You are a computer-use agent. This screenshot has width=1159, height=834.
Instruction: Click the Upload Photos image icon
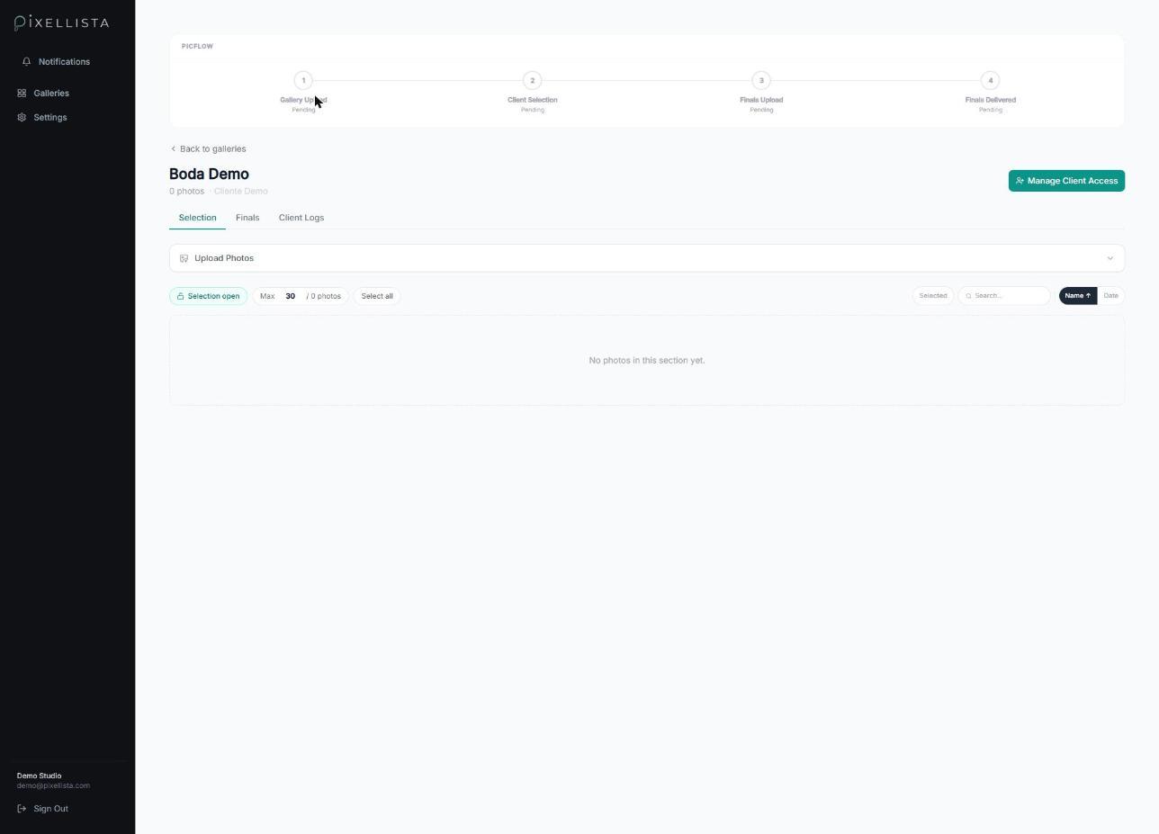(x=184, y=258)
